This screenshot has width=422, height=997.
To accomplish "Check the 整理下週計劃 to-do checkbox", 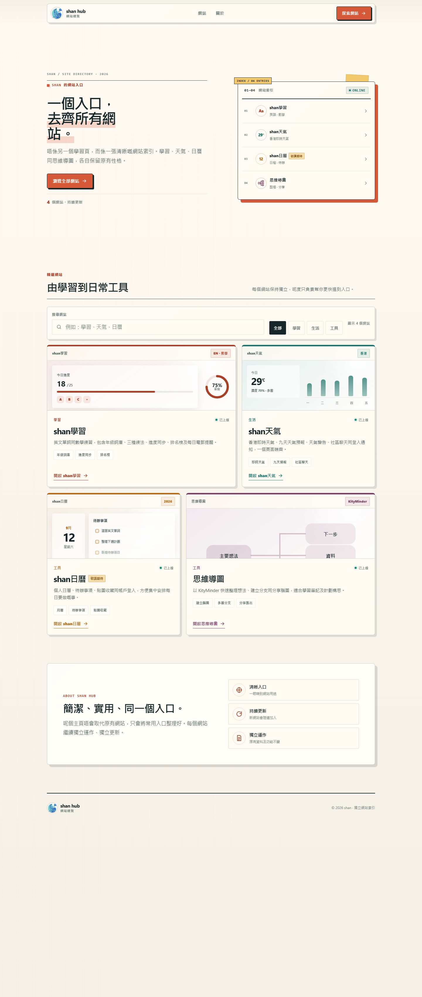I will click(x=97, y=542).
